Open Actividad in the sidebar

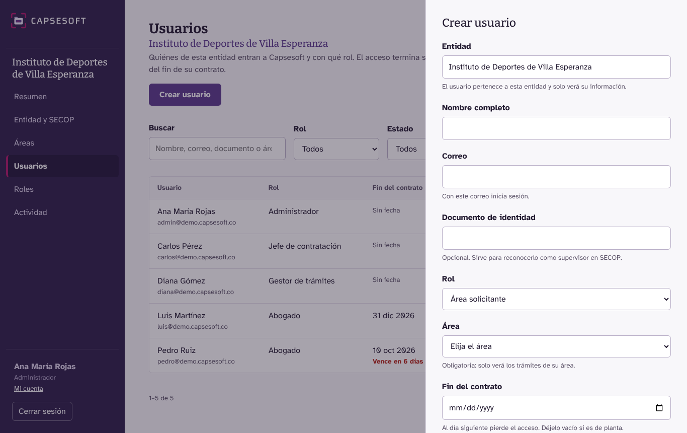62,212
